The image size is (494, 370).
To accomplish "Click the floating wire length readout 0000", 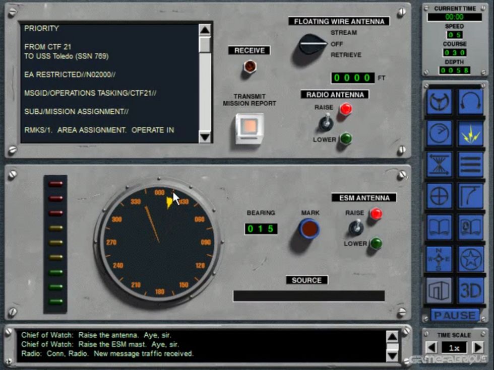I will (352, 78).
